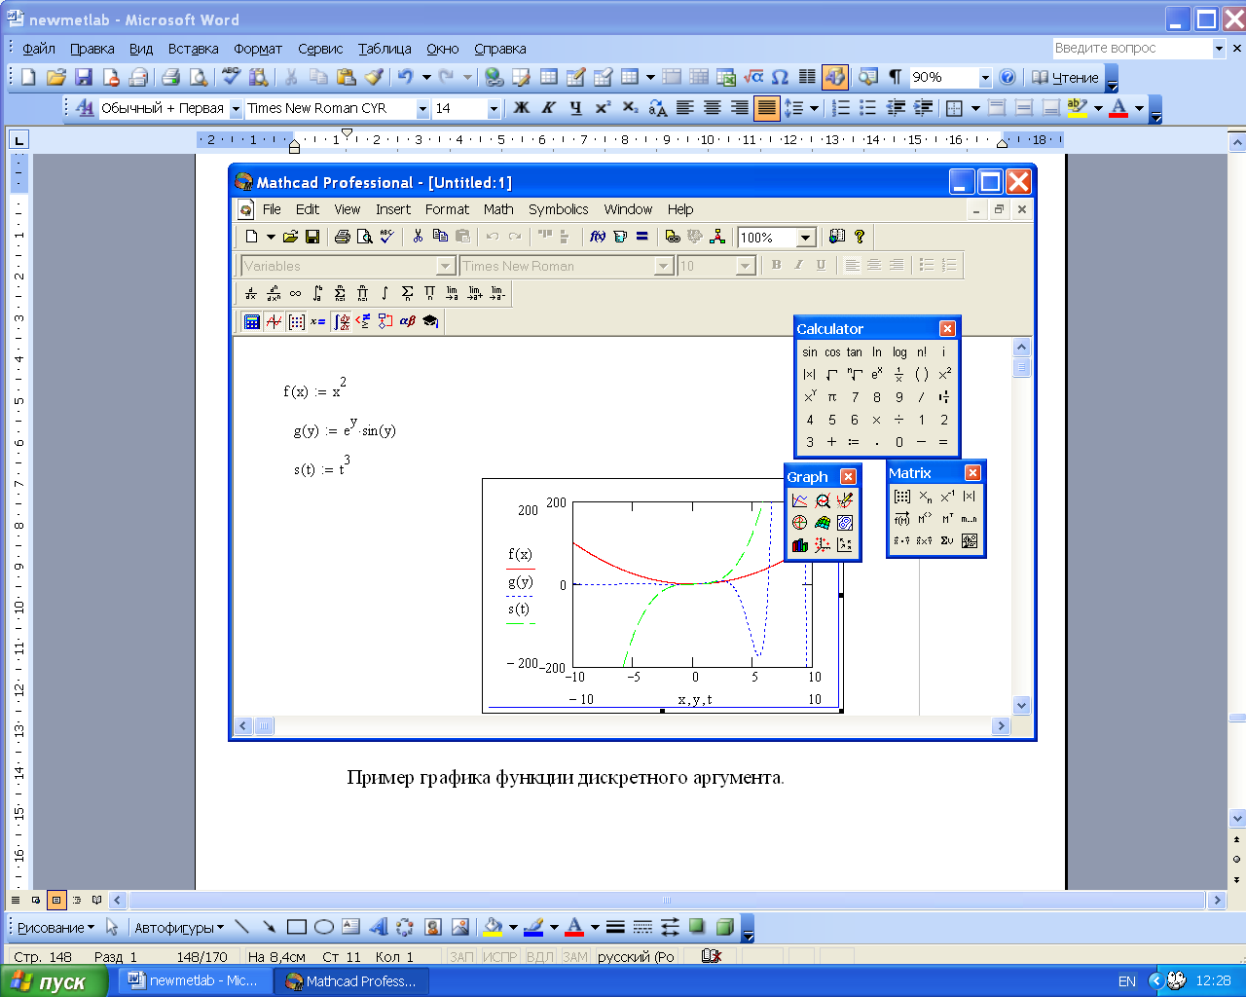This screenshot has width=1246, height=997.
Task: Expand the style dropdown Обычный + Первая
Action: coord(236,109)
